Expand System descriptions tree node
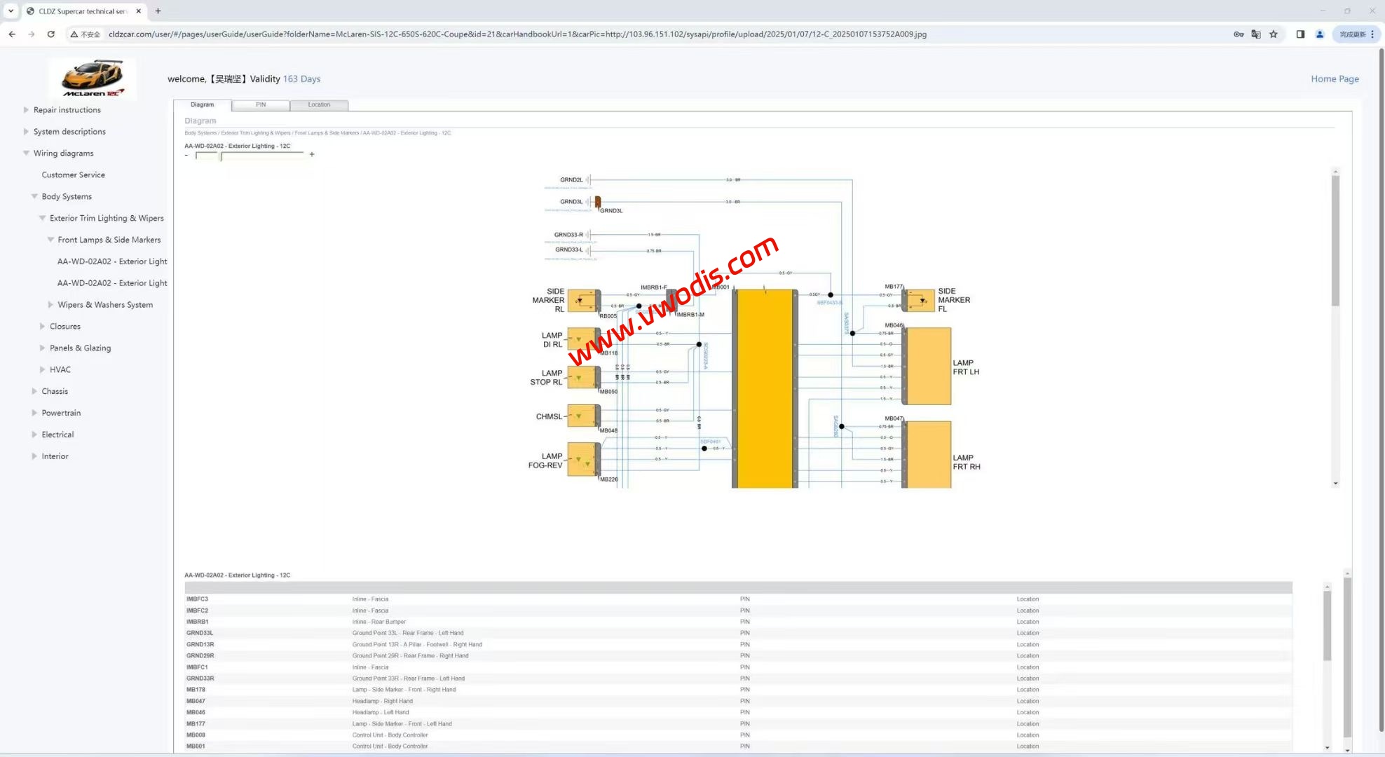1385x757 pixels. tap(26, 132)
